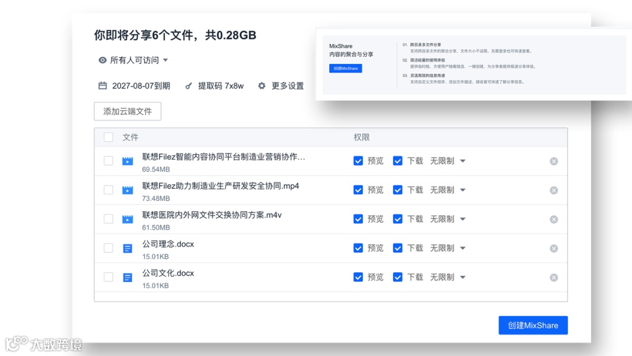This screenshot has height=356, width=632.
Task: Uncheck 预览 for the 69.54MB video
Action: (x=358, y=161)
